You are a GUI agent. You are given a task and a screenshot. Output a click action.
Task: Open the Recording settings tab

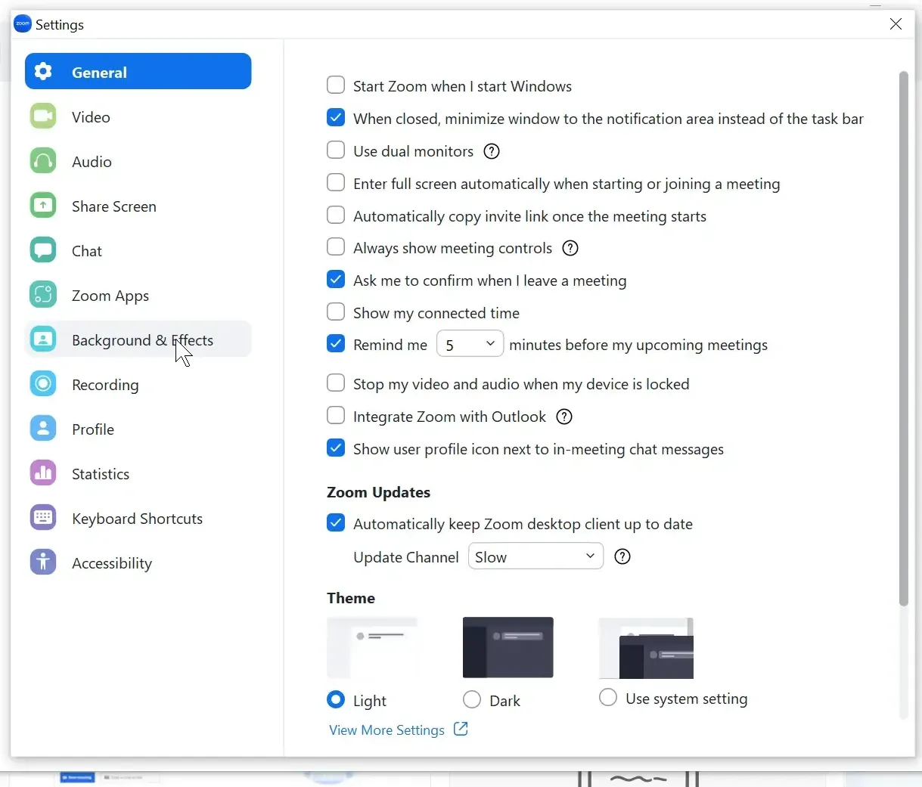pos(138,384)
